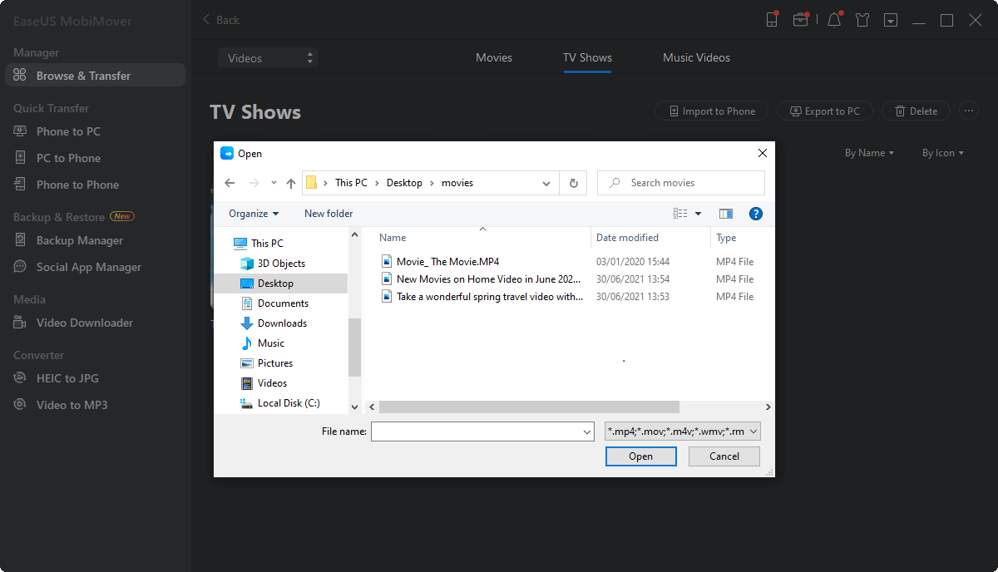Open Videos folder in the navigation pane
This screenshot has width=998, height=572.
click(272, 383)
